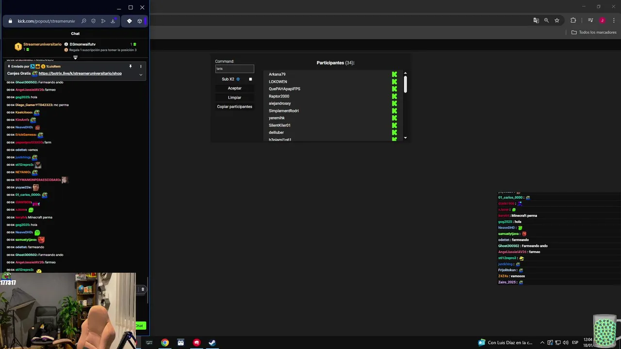621x349 pixels.
Task: Select participant deilluber
Action: [276, 133]
